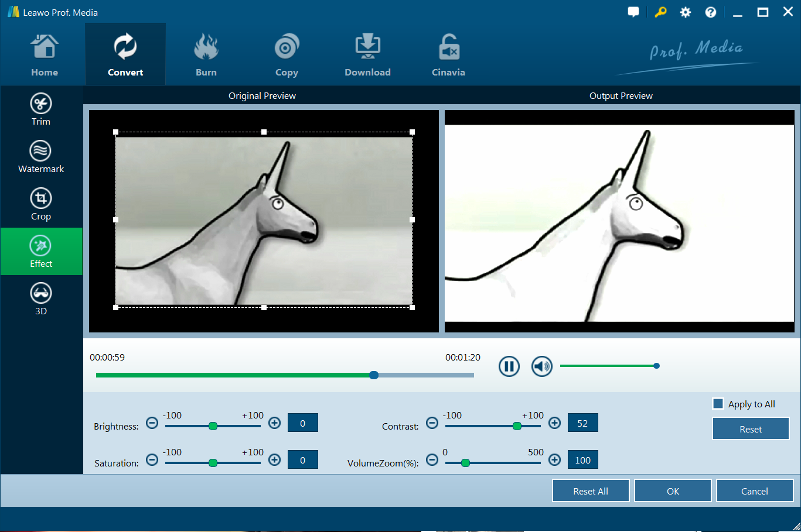Image resolution: width=801 pixels, height=532 pixels.
Task: Increase VolumeZoom with the plus button
Action: 554,460
